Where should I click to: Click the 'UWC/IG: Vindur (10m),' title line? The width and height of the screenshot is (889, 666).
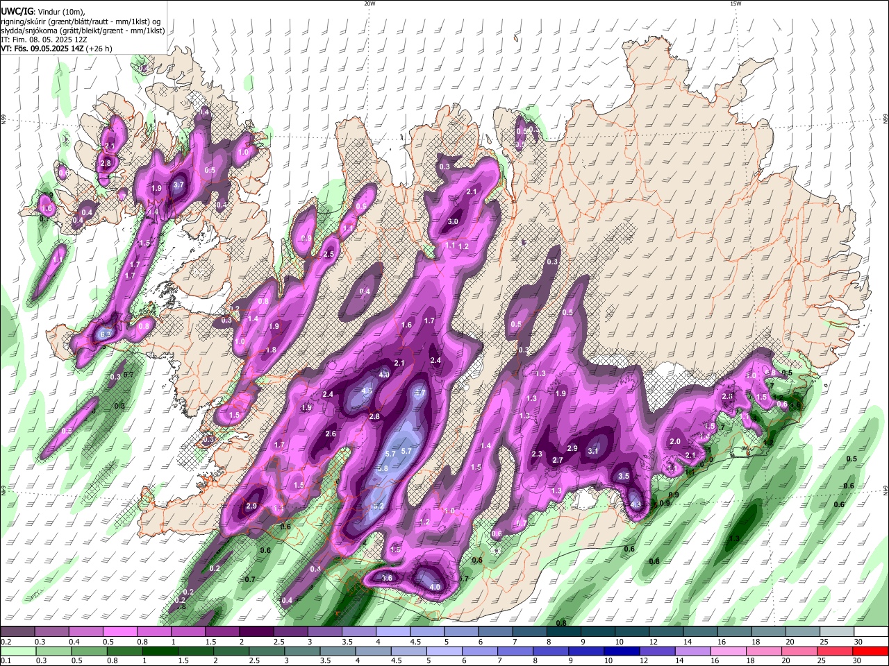(x=42, y=11)
